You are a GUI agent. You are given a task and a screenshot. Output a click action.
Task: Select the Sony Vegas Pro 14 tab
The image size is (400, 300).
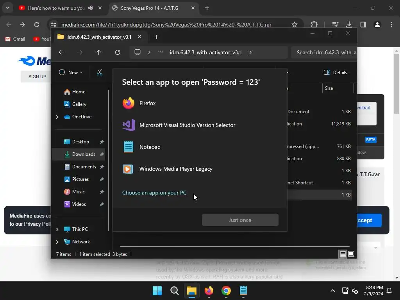tap(154, 8)
